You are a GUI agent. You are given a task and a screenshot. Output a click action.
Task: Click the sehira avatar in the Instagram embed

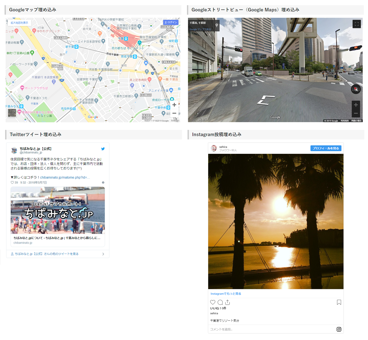tap(214, 148)
